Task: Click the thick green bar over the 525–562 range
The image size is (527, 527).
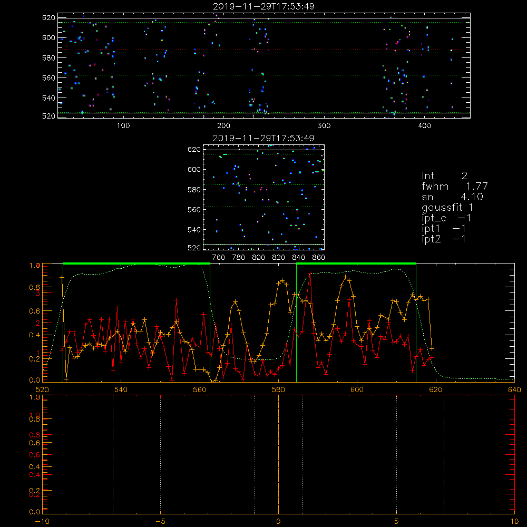Action: pos(136,264)
